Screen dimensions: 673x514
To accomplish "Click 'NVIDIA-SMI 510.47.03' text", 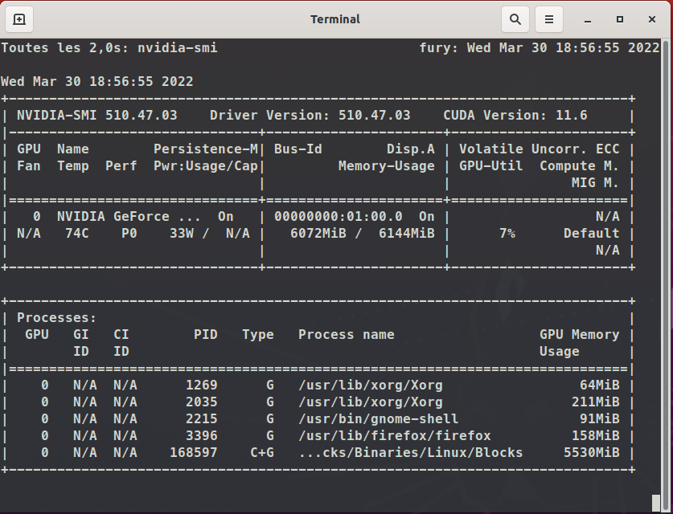I will [x=97, y=116].
